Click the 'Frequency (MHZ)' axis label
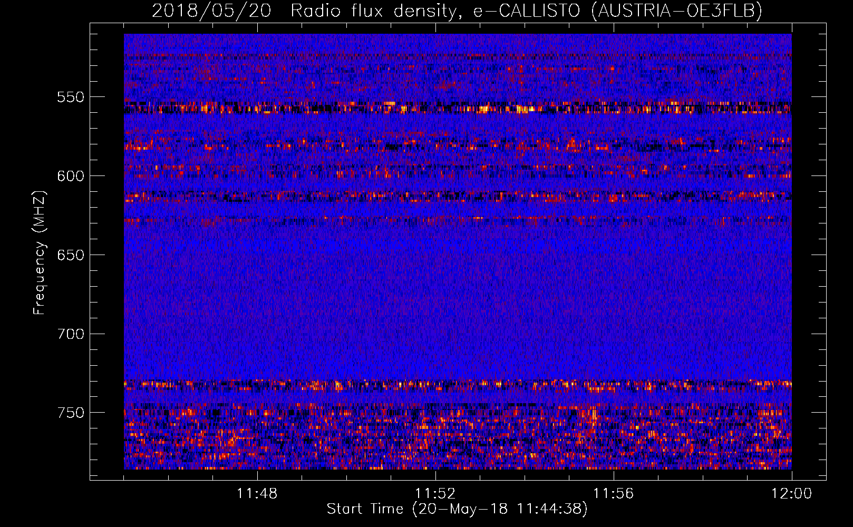 coord(40,252)
